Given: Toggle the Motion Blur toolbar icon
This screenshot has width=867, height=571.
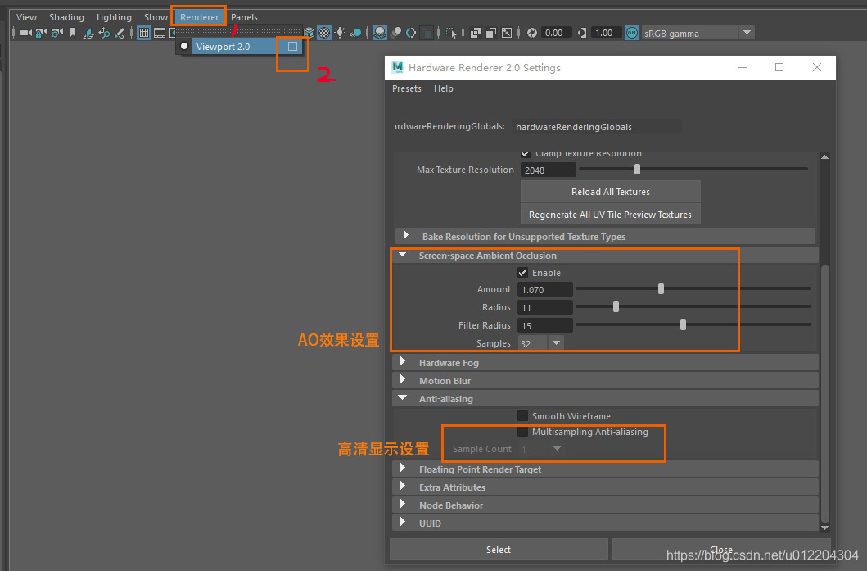Looking at the screenshot, I should tap(396, 34).
